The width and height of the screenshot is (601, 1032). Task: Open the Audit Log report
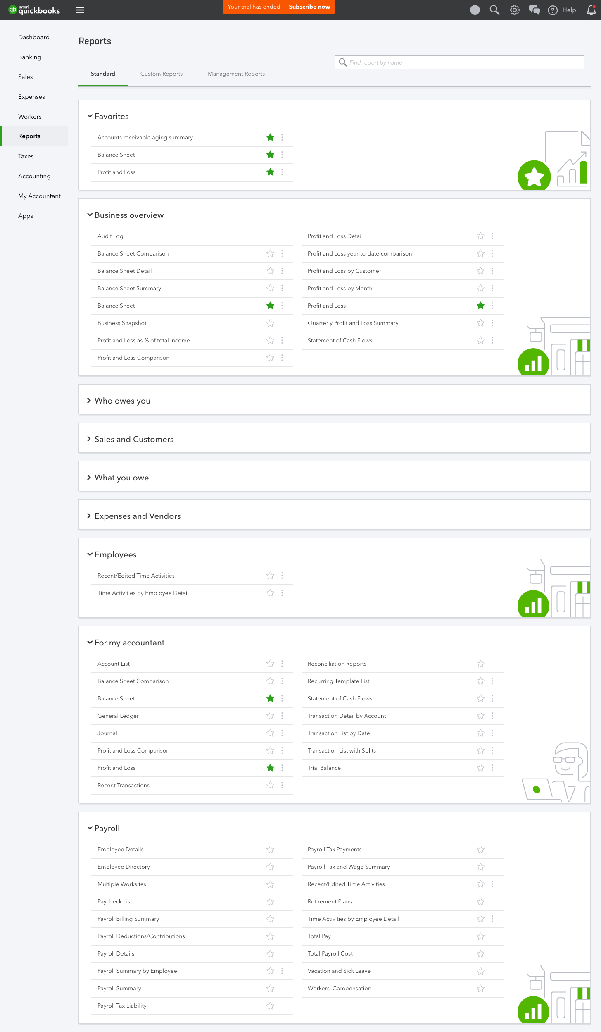tap(110, 236)
